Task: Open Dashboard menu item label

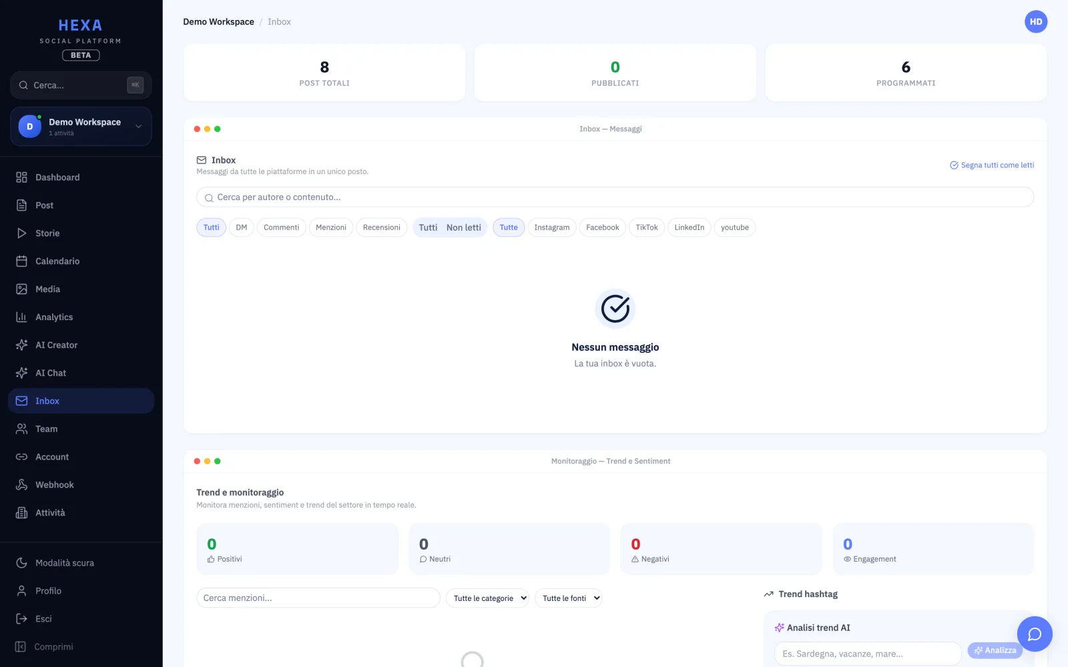Action: (x=57, y=177)
